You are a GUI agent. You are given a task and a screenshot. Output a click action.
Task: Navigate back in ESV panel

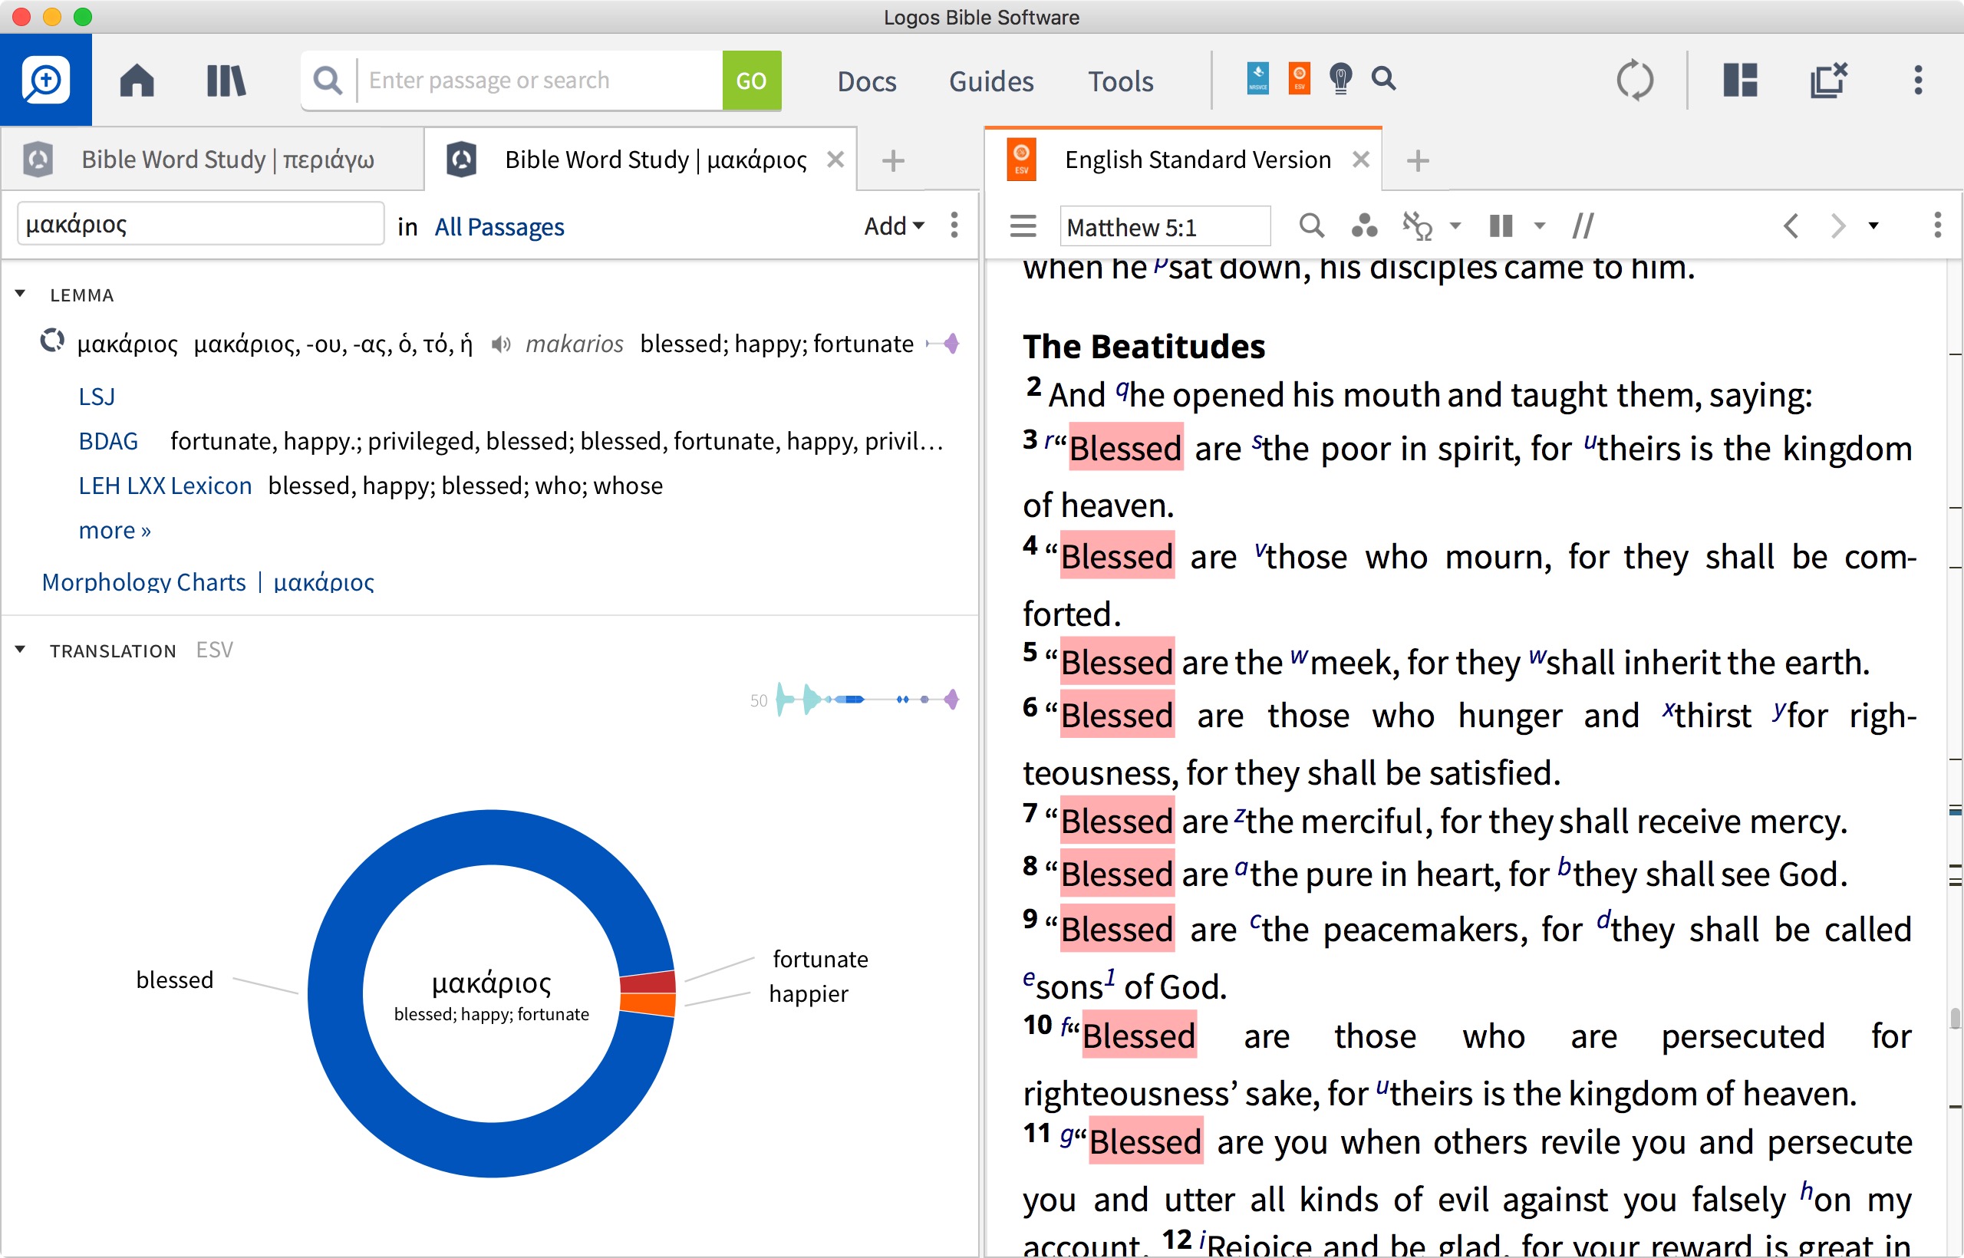1791,226
